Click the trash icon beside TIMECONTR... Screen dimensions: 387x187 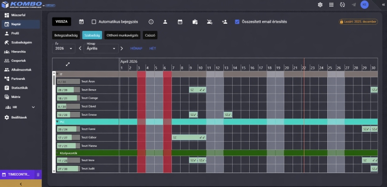pos(38,175)
